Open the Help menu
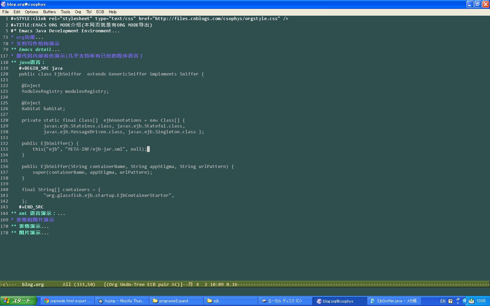The height and width of the screenshot is (306, 490). [x=113, y=12]
